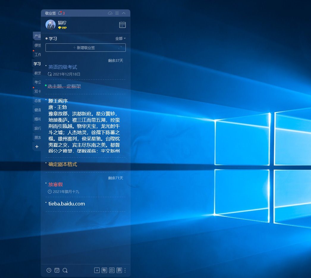Switch to the 旅行 category tab

click(x=37, y=128)
